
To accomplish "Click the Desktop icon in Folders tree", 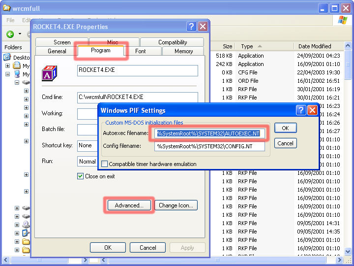I will (x=7, y=57).
